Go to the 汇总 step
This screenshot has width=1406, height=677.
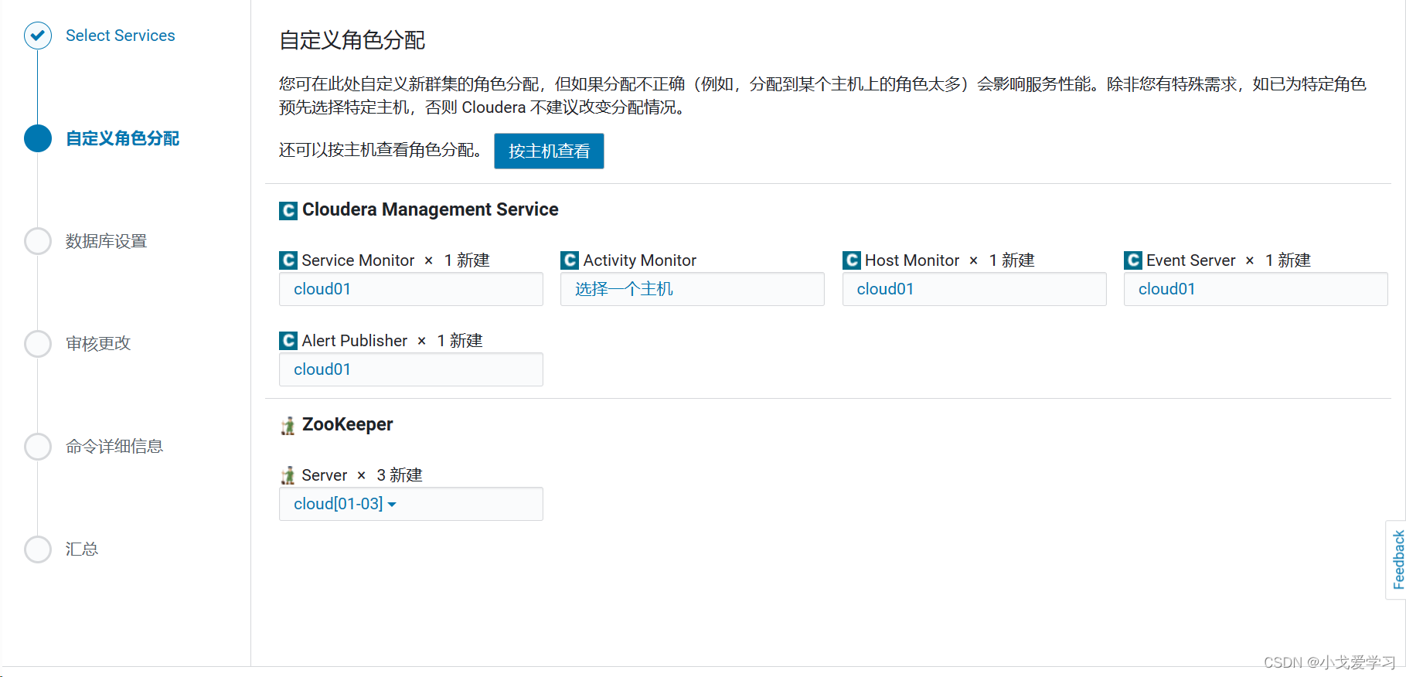(x=82, y=549)
